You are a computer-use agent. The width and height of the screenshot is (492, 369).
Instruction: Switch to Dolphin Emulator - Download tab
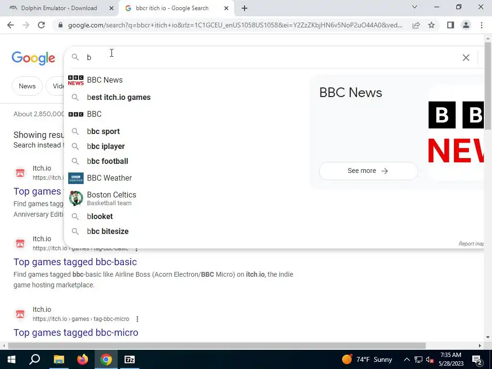pyautogui.click(x=59, y=8)
